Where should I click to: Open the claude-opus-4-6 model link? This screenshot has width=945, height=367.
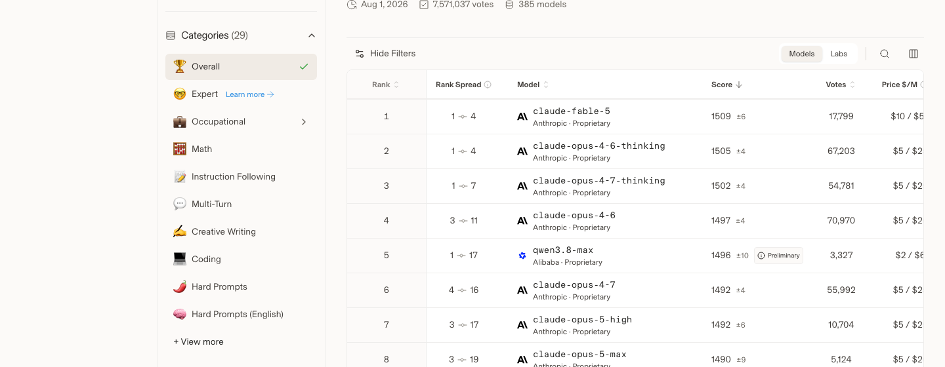click(574, 216)
